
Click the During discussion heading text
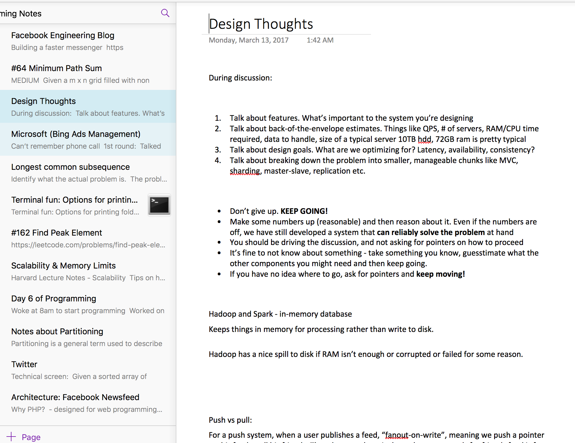240,78
